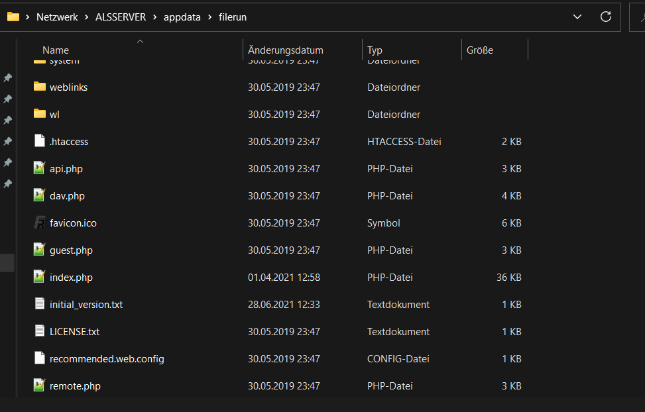Refresh the filerun folder view

point(605,17)
